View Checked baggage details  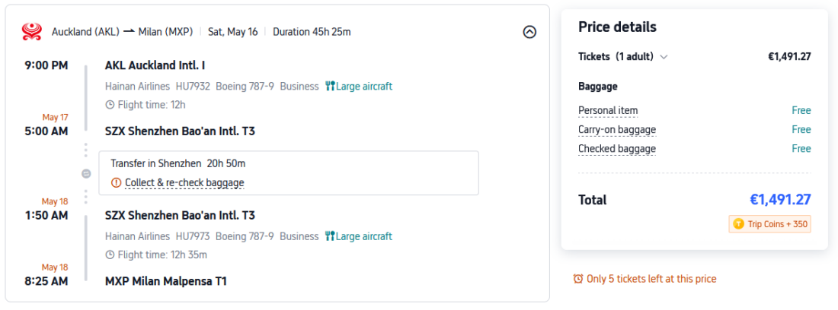[x=617, y=149]
